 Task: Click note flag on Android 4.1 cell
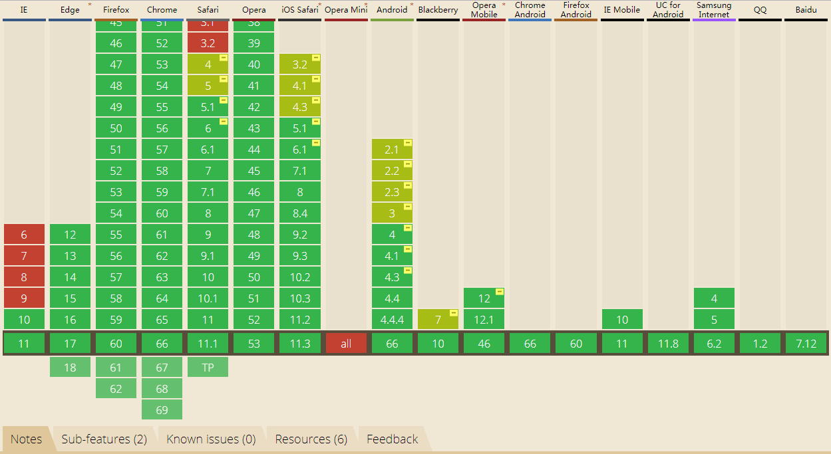click(x=408, y=249)
